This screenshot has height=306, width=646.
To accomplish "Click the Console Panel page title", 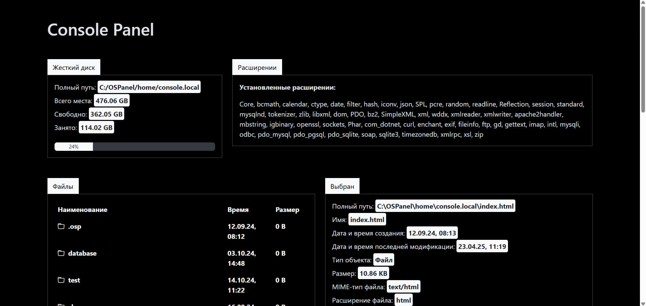I will (x=100, y=30).
